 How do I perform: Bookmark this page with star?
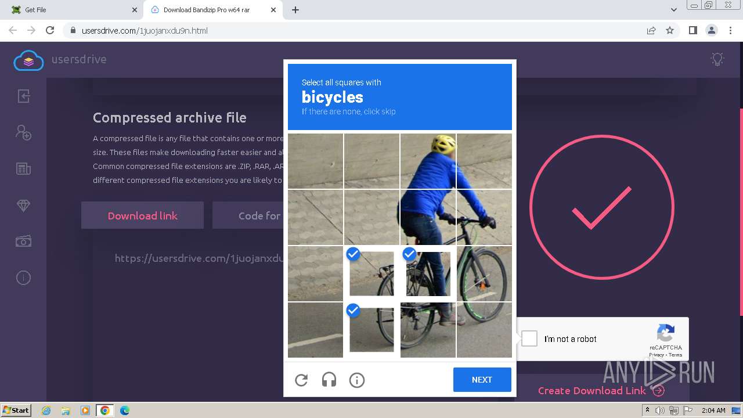pyautogui.click(x=670, y=30)
